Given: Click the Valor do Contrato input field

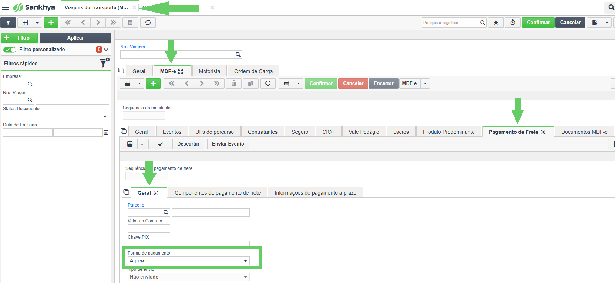Looking at the screenshot, I should click(x=149, y=229).
